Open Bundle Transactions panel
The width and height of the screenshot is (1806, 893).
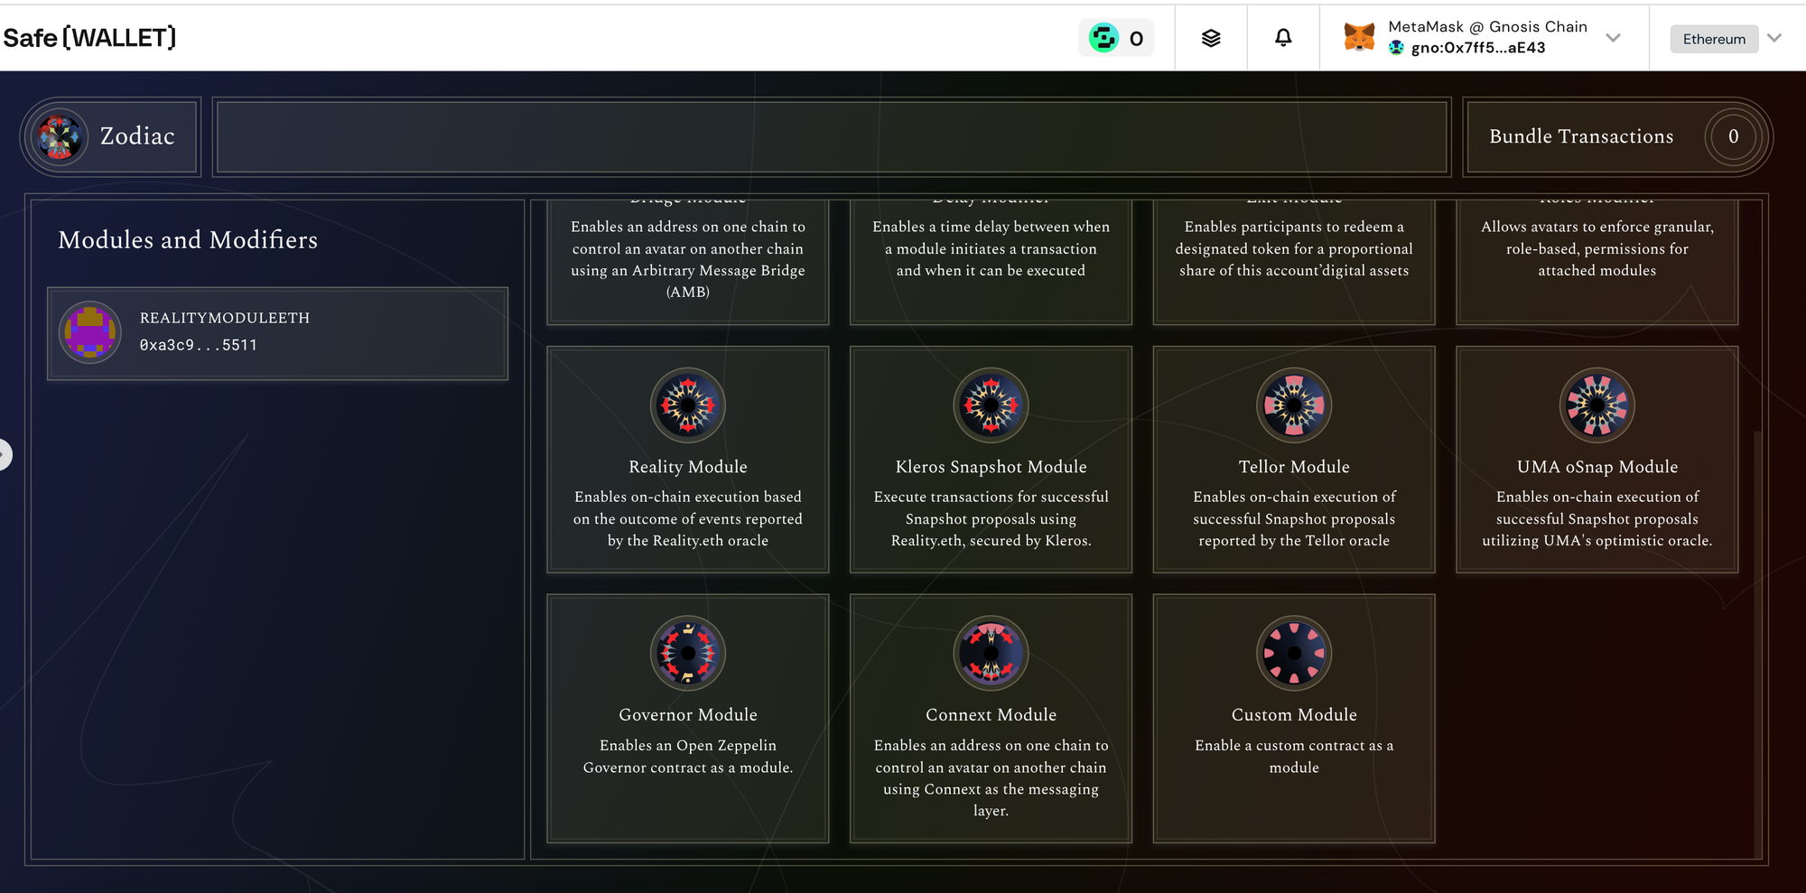pyautogui.click(x=1617, y=136)
